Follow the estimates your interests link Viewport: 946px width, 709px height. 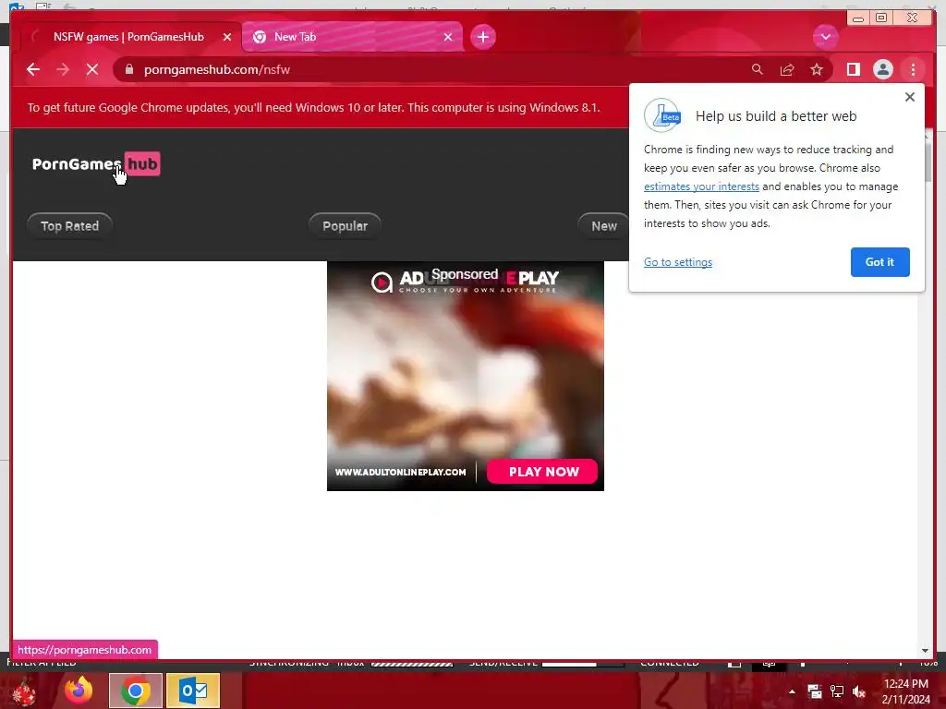click(701, 186)
